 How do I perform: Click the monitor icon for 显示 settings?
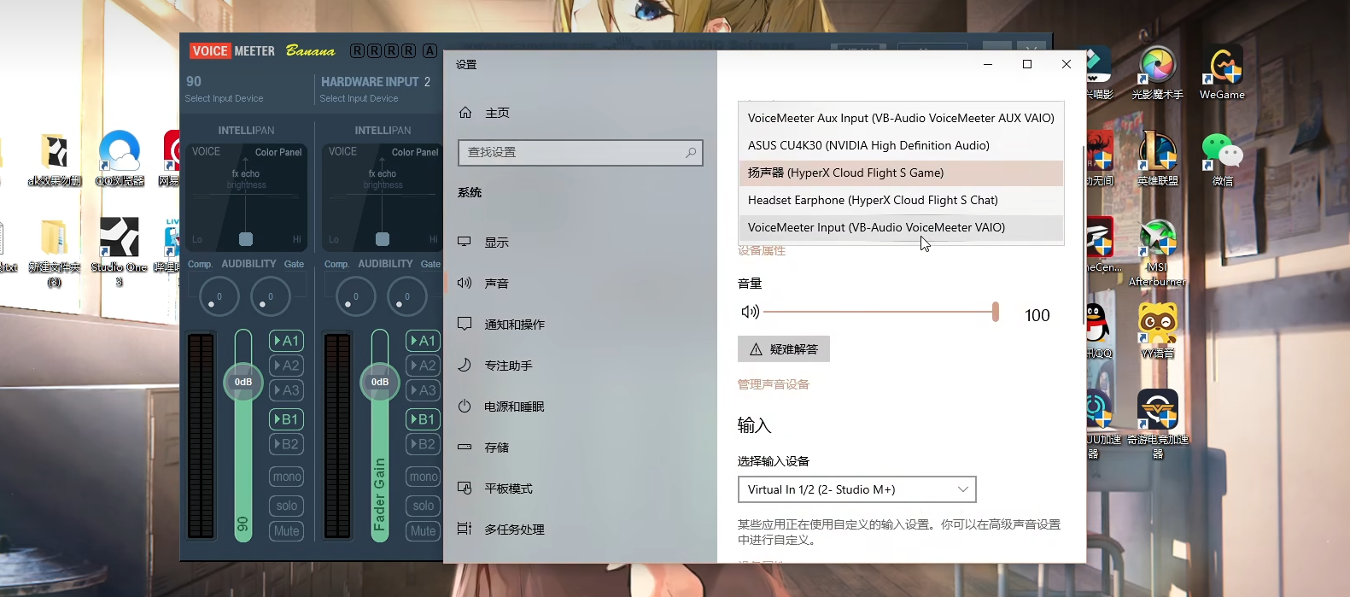point(465,242)
